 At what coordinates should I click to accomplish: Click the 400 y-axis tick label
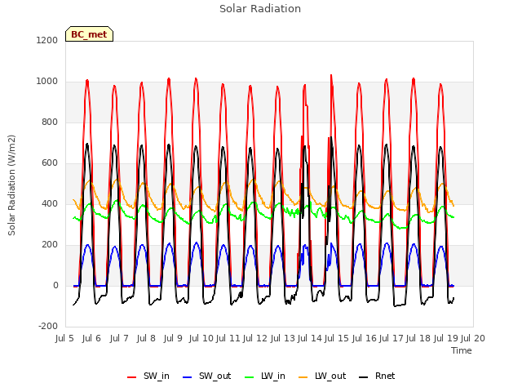pos(50,203)
